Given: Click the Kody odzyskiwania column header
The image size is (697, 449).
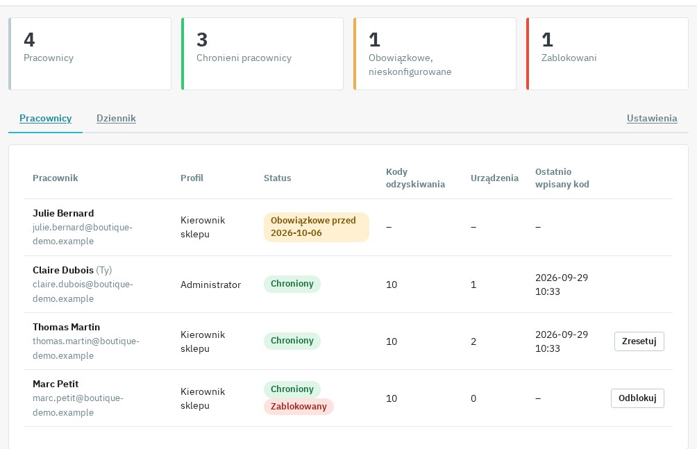Looking at the screenshot, I should [415, 178].
